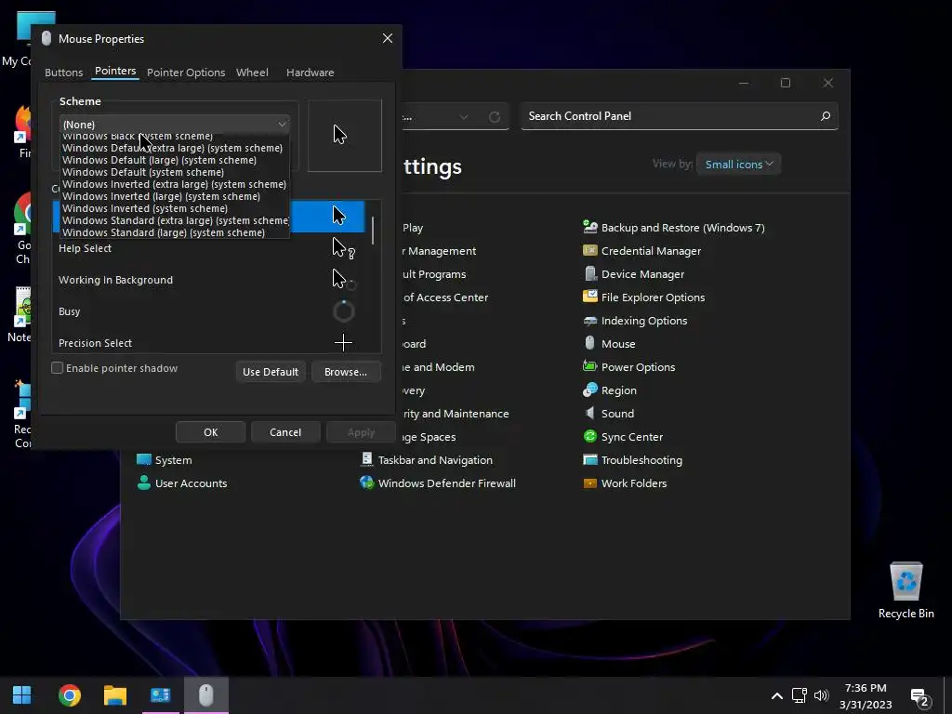Open the volume control in system tray
This screenshot has height=714, width=952.
822,695
